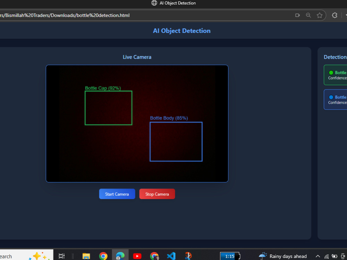The width and height of the screenshot is (347, 260).
Task: Click the camera permission icon in address bar
Action: [x=297, y=15]
